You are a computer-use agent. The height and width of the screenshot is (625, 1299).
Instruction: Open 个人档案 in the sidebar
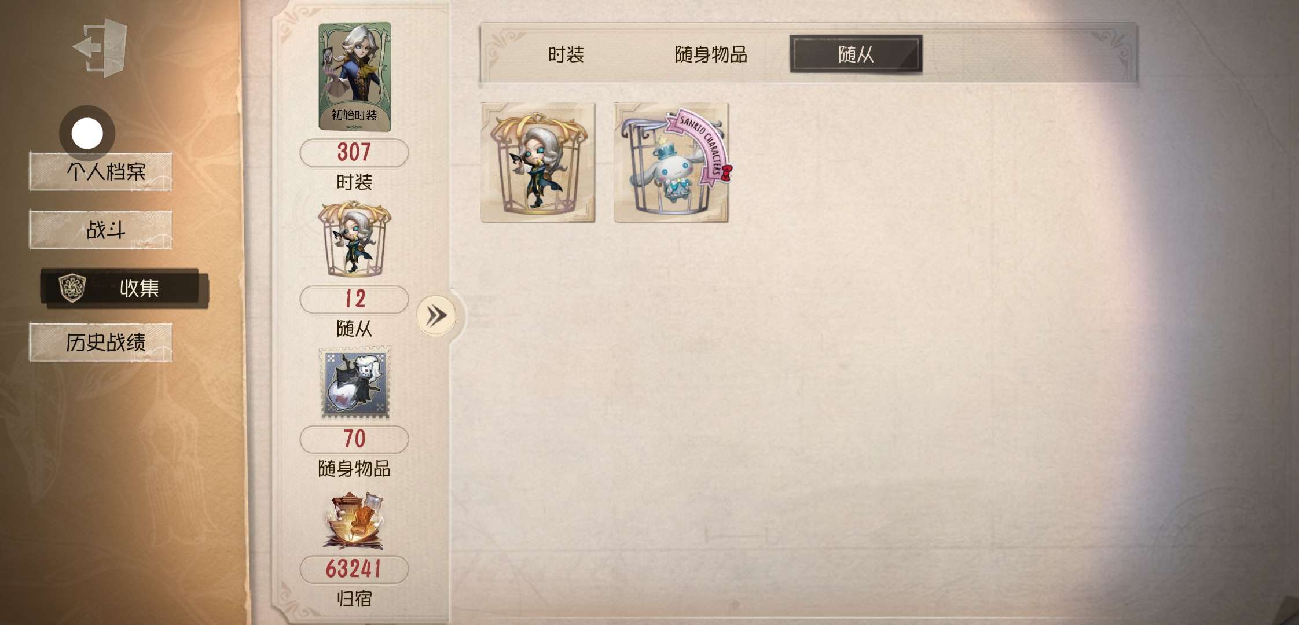(101, 171)
